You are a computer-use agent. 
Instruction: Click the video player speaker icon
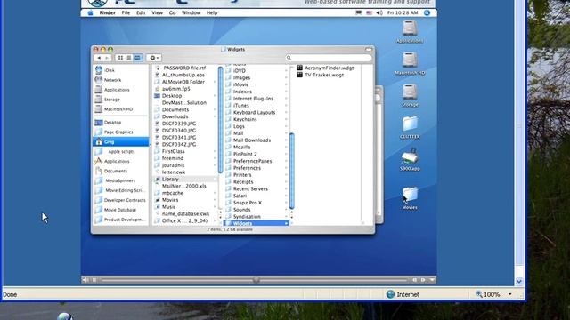point(85,280)
